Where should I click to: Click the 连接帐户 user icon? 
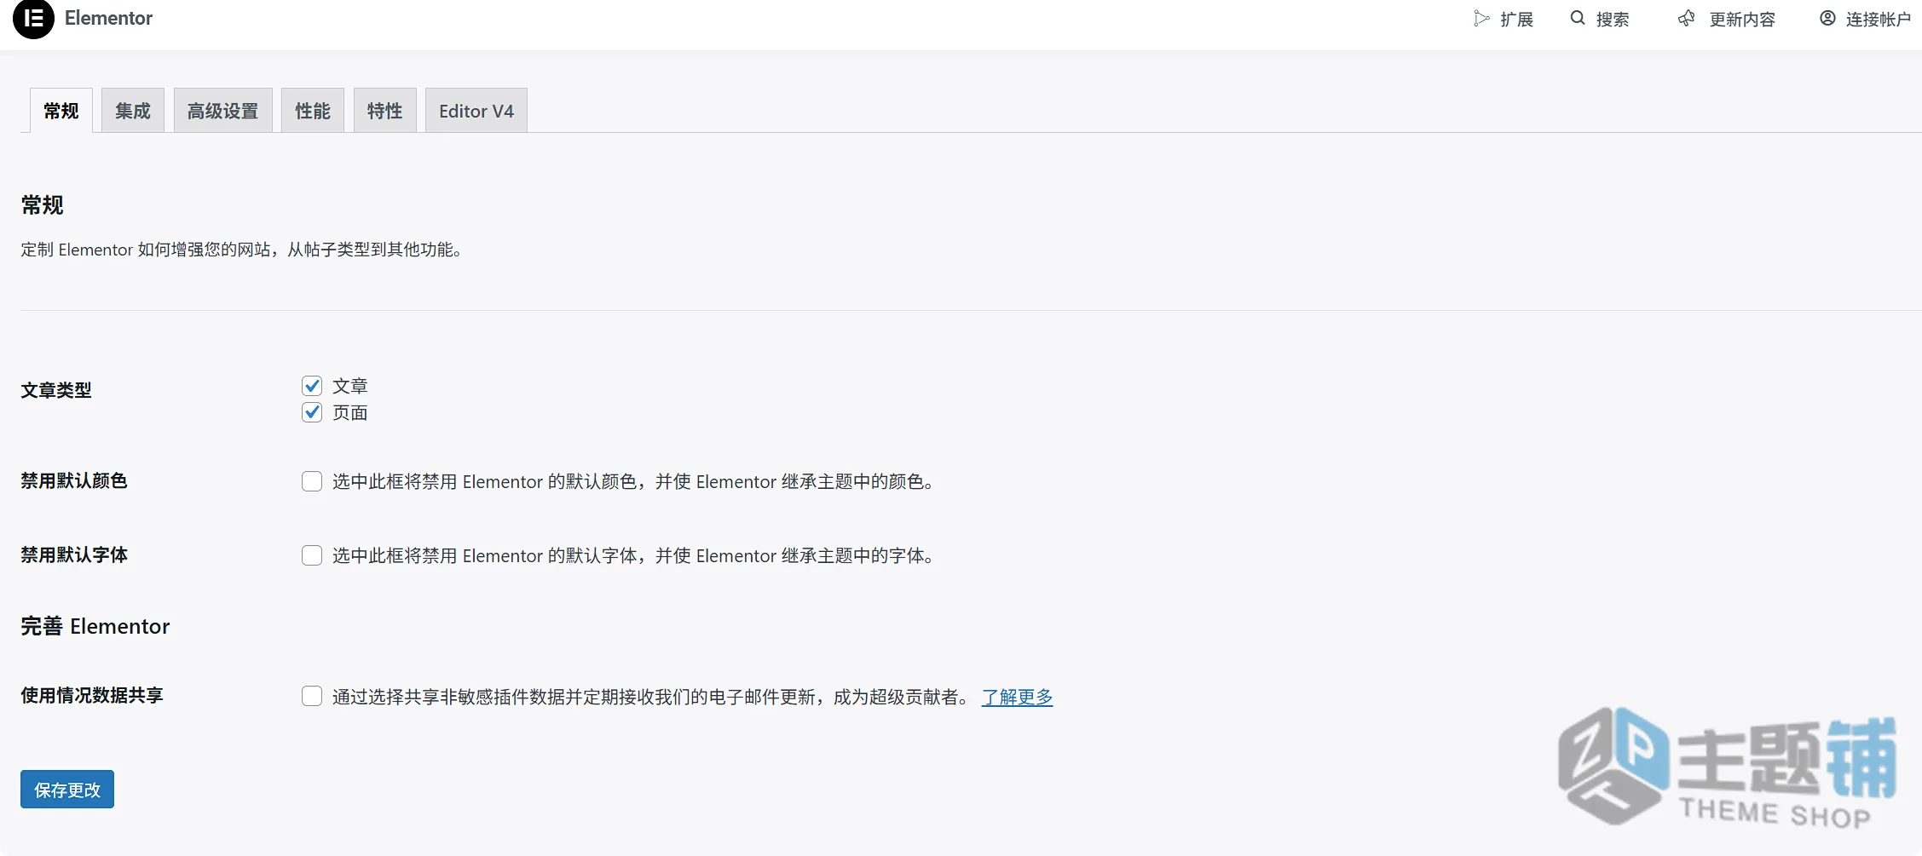[x=1827, y=19]
